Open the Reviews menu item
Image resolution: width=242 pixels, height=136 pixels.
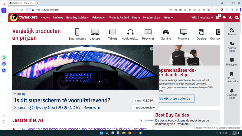pos(58,18)
